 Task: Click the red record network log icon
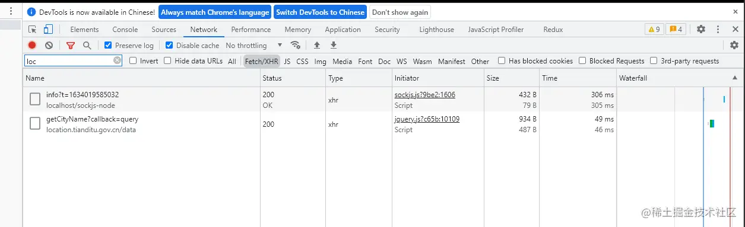[x=32, y=45]
